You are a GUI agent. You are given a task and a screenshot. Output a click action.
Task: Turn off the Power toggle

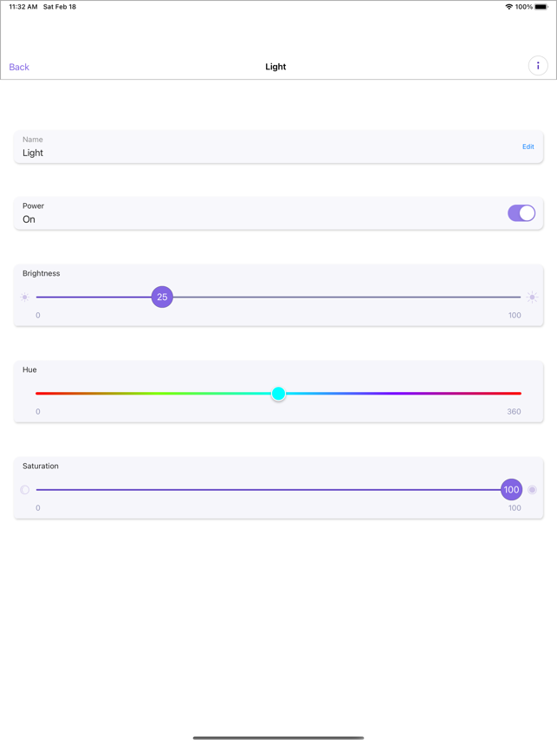point(521,213)
